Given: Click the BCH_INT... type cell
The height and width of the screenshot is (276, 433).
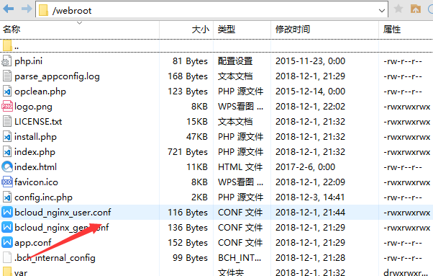Looking at the screenshot, I should coord(240,258).
